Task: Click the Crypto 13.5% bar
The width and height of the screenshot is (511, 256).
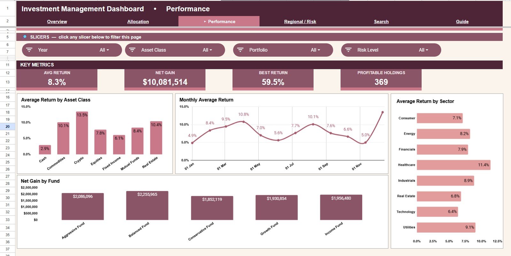Action: coord(82,133)
